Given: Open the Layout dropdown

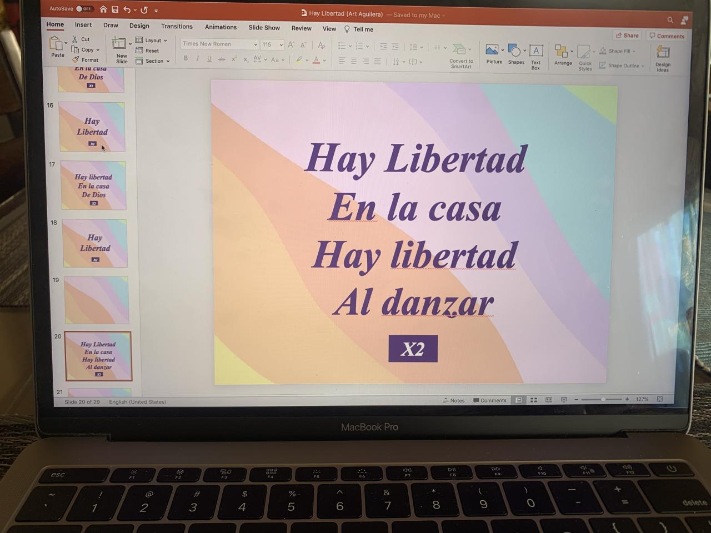Looking at the screenshot, I should [x=151, y=40].
